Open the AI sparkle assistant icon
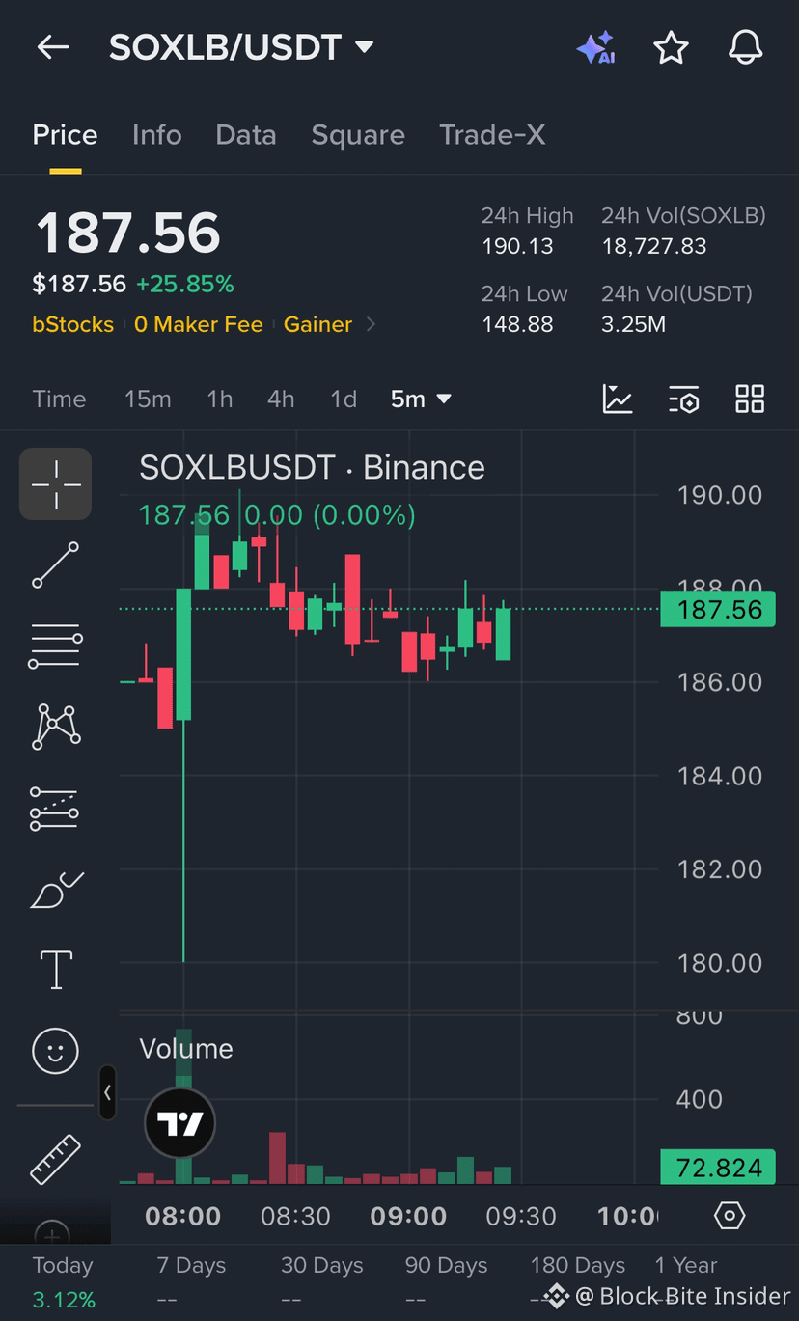 pos(595,47)
